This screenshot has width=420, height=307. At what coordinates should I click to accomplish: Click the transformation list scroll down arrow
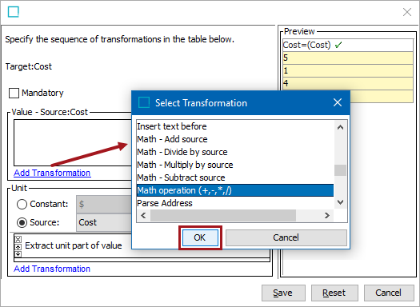[340, 202]
